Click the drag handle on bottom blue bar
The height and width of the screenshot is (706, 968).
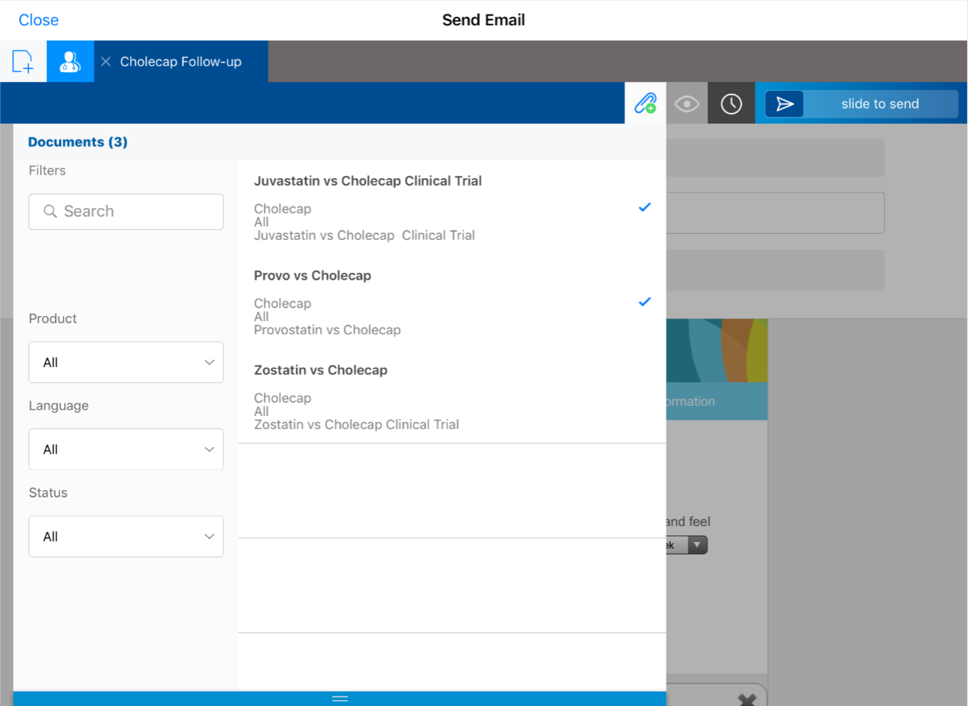pos(340,698)
